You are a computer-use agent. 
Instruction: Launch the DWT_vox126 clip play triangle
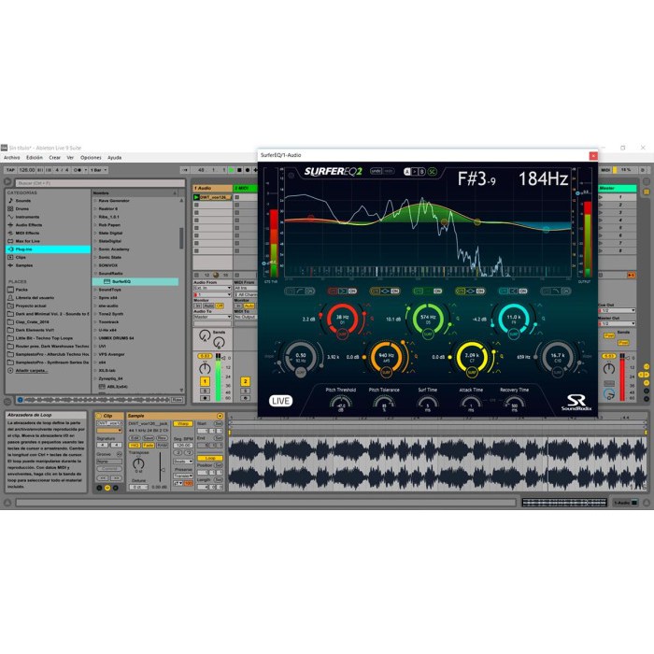(196, 197)
